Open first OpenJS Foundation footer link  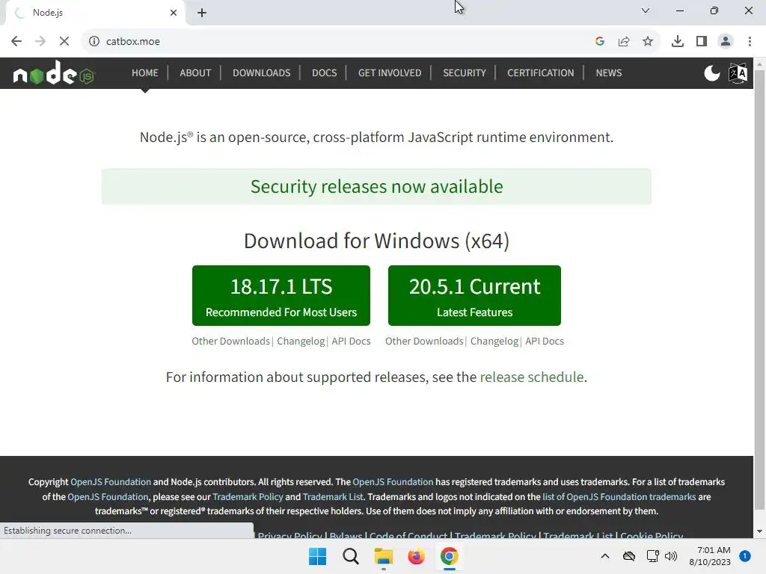click(111, 482)
